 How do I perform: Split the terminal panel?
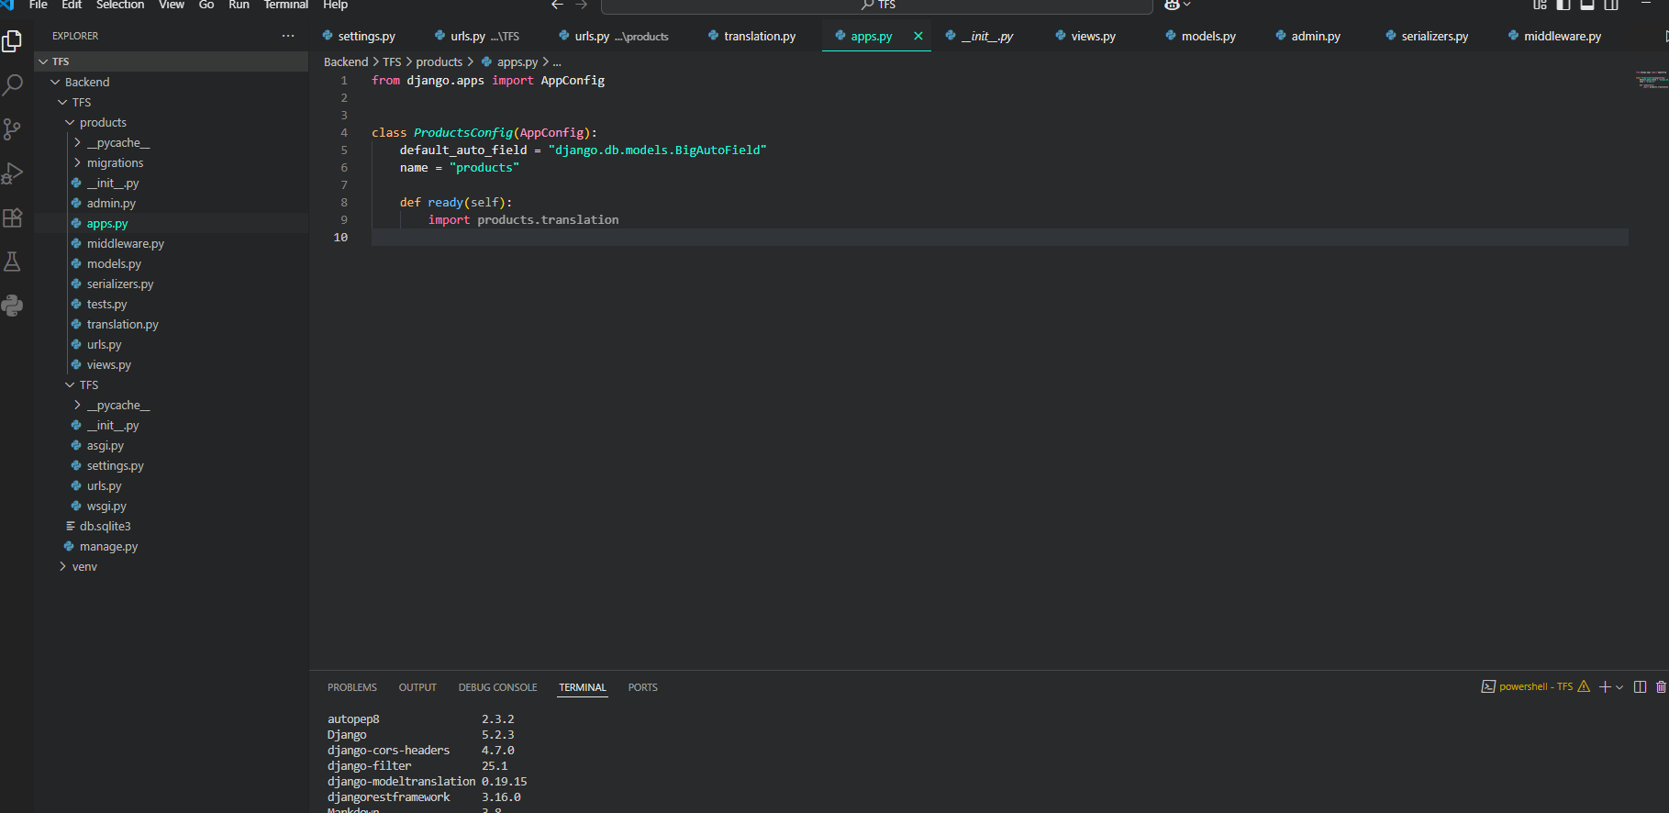[x=1640, y=686]
